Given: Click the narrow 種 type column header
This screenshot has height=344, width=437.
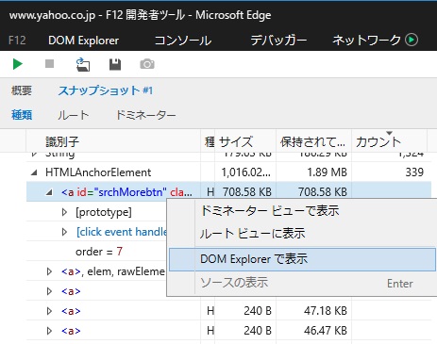Looking at the screenshot, I should point(208,141).
